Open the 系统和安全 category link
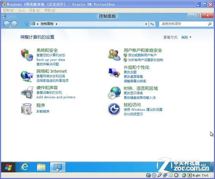 point(47,50)
